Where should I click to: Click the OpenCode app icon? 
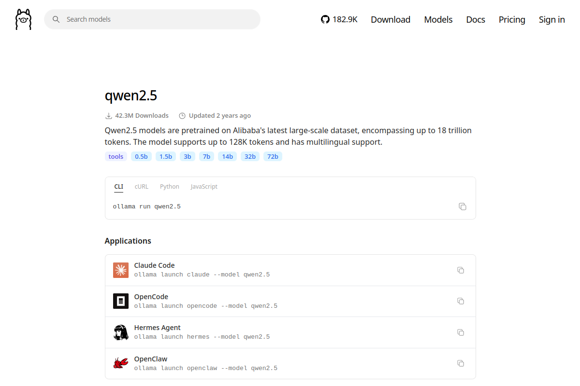tap(121, 301)
